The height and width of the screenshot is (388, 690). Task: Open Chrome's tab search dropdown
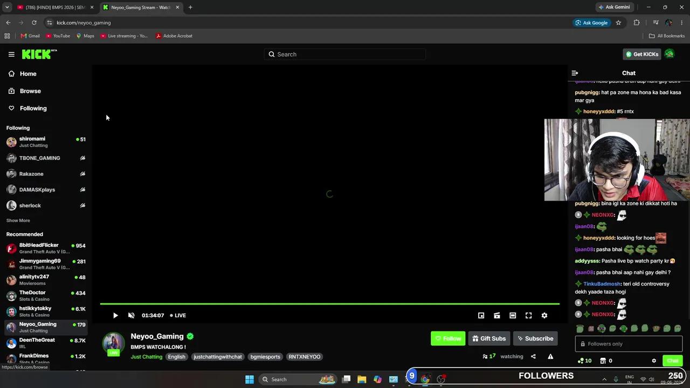(x=7, y=8)
